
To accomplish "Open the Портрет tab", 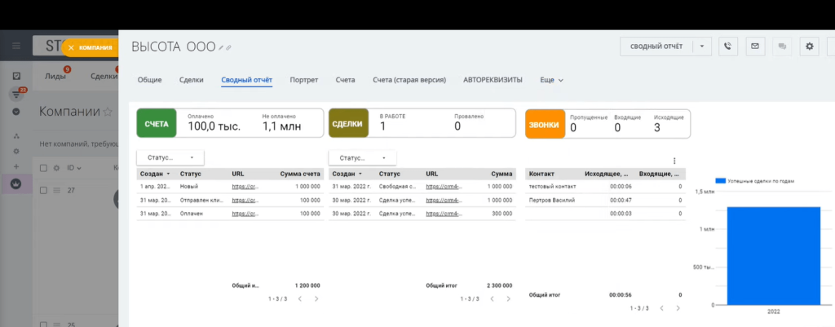I will (x=304, y=80).
